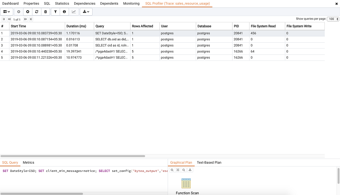The height and width of the screenshot is (195, 340).
Task: Open the Dependencies tab
Action: (84, 4)
